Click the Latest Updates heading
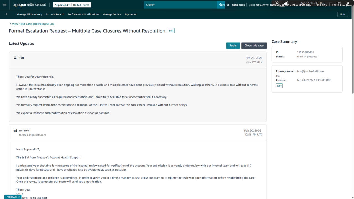This screenshot has width=354, height=199. (x=22, y=44)
